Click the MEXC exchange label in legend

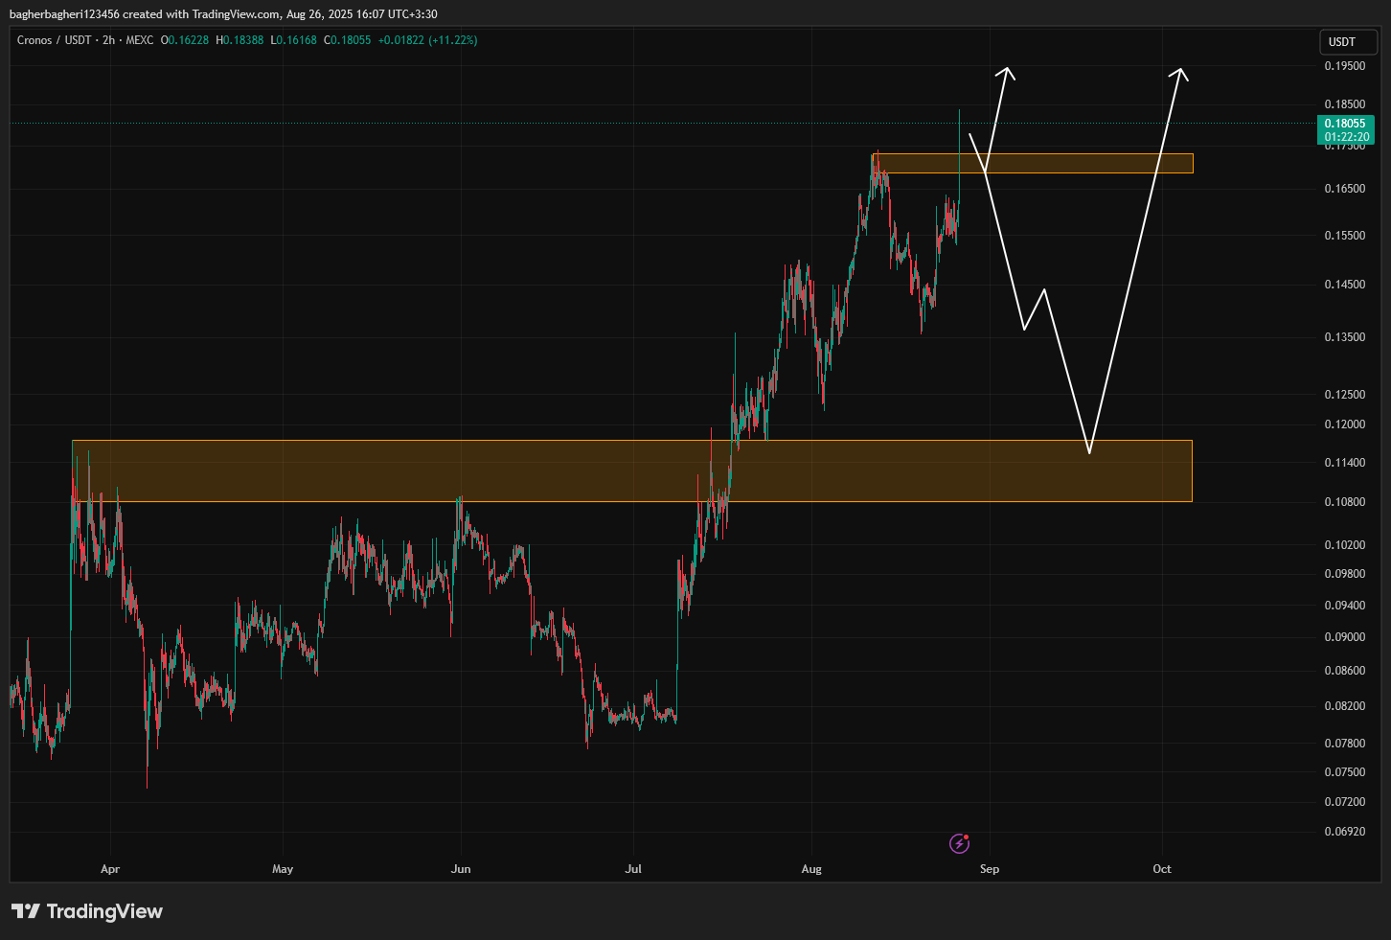point(139,40)
